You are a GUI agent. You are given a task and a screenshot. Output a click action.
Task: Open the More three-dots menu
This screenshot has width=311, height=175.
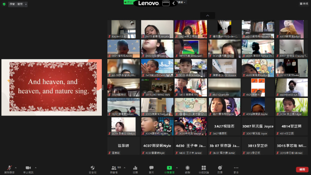pyautogui.click(x=236, y=169)
